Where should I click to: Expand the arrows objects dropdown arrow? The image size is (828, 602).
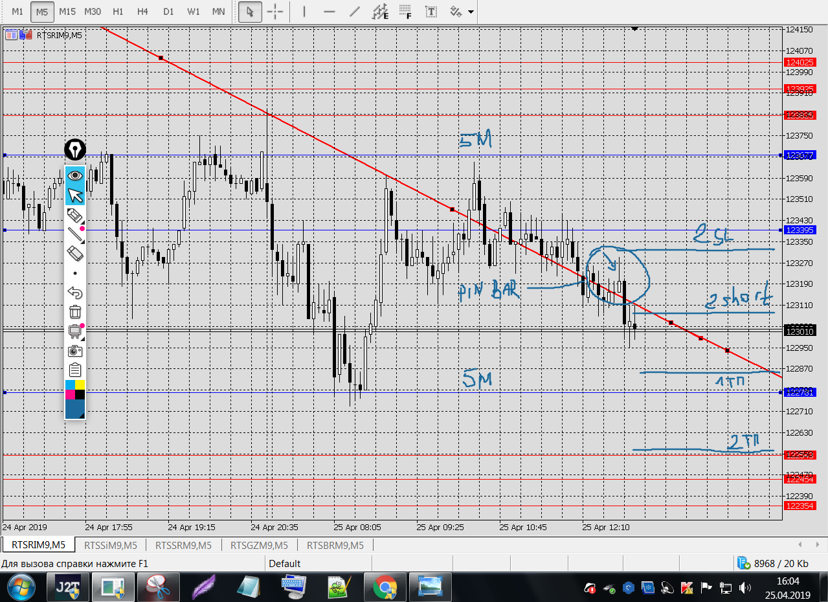tap(471, 12)
